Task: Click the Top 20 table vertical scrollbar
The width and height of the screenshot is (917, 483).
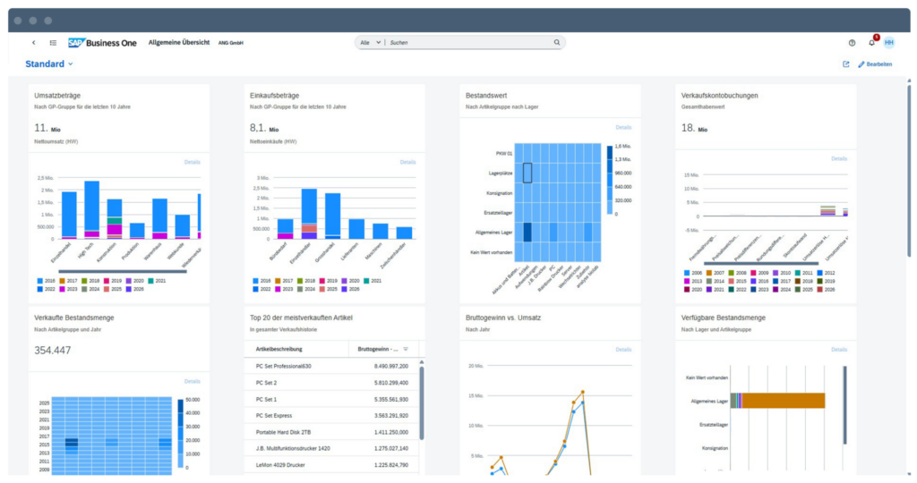Action: (422, 403)
